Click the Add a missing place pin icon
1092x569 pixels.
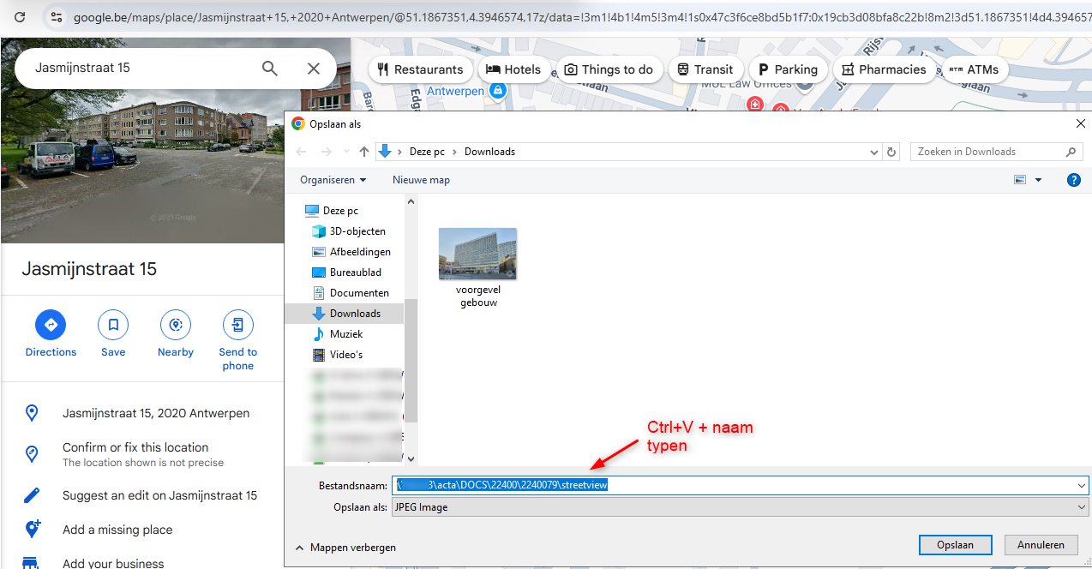point(32,530)
